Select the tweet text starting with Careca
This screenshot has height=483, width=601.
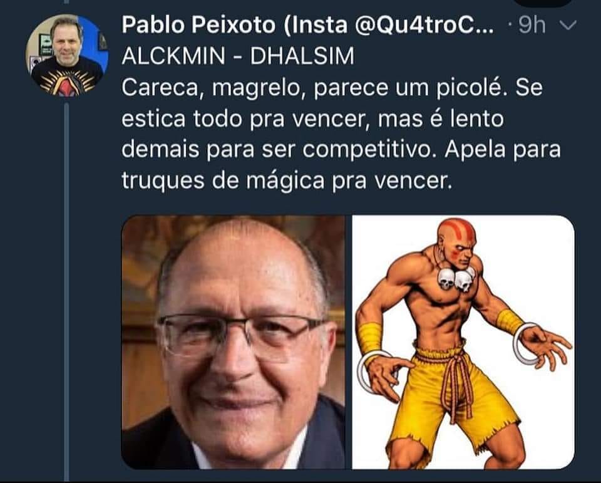point(341,134)
